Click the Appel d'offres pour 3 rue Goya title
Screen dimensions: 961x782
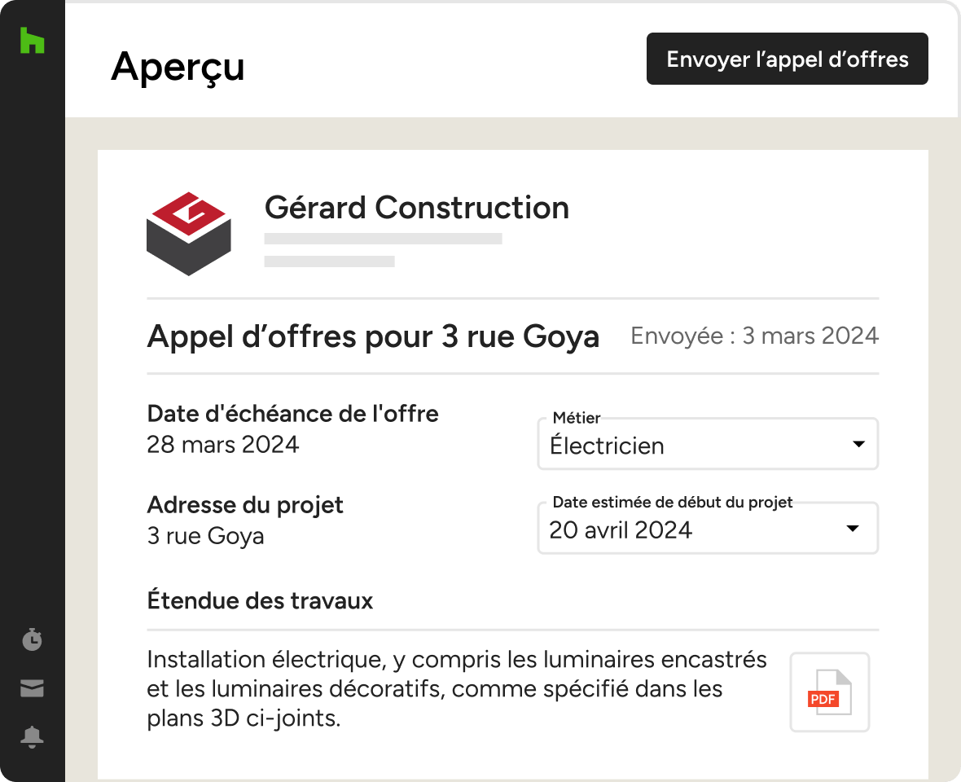tap(373, 336)
